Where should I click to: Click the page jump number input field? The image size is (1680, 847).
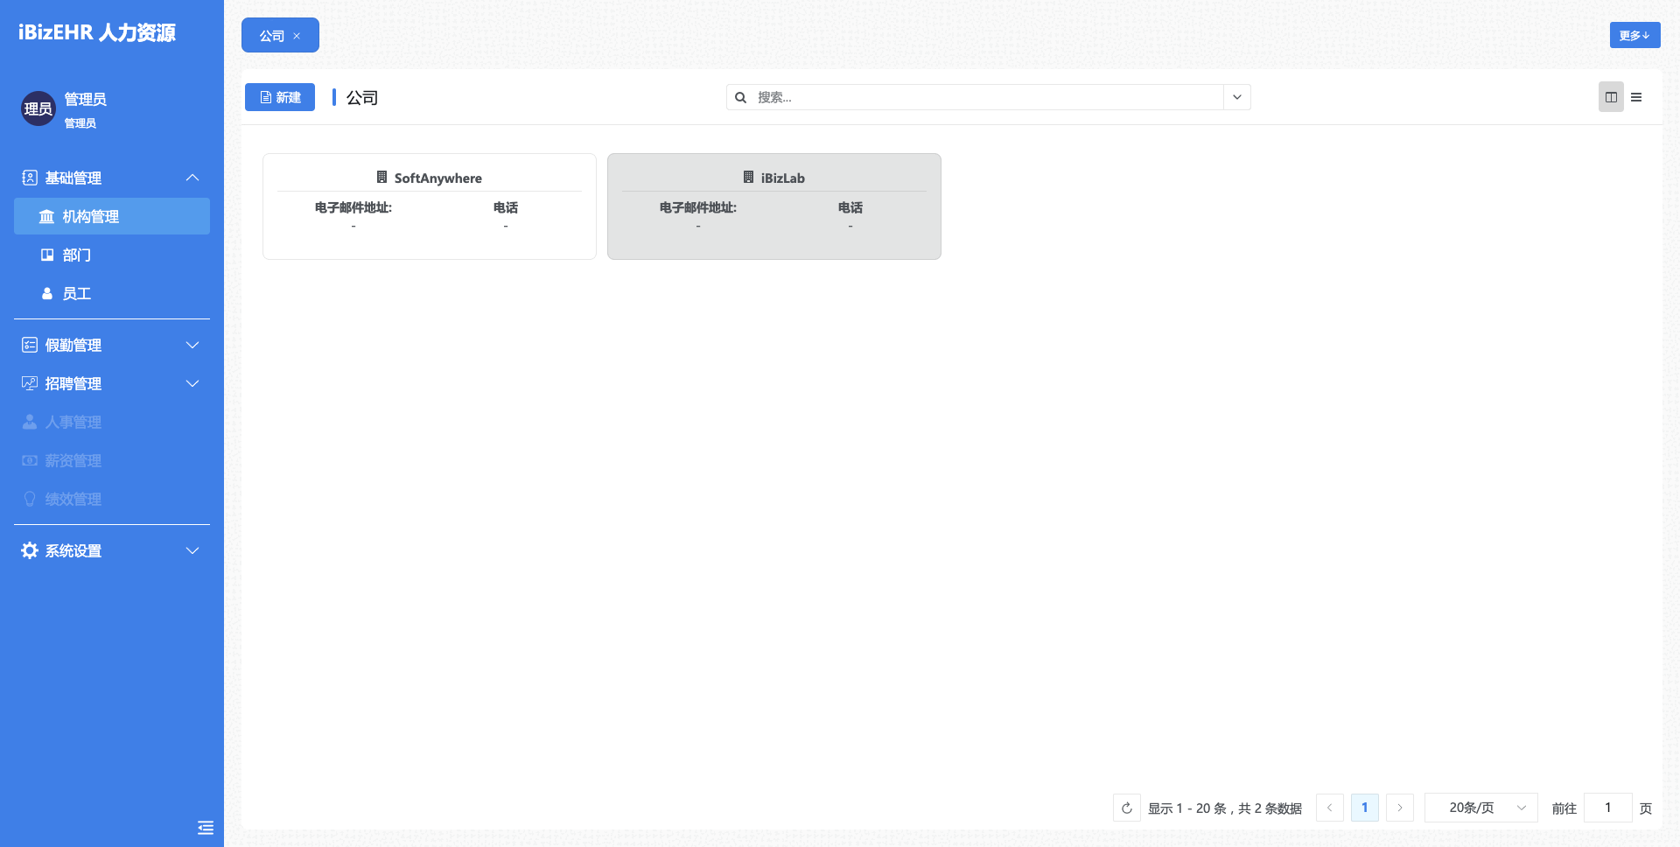(1607, 808)
